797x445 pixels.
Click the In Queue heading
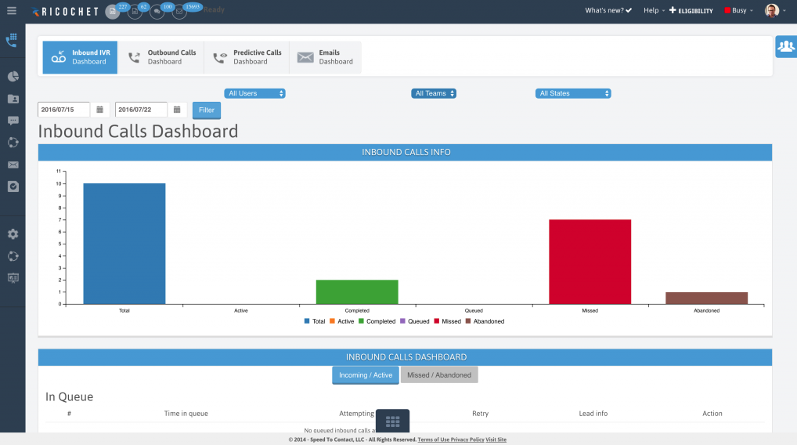[69, 396]
